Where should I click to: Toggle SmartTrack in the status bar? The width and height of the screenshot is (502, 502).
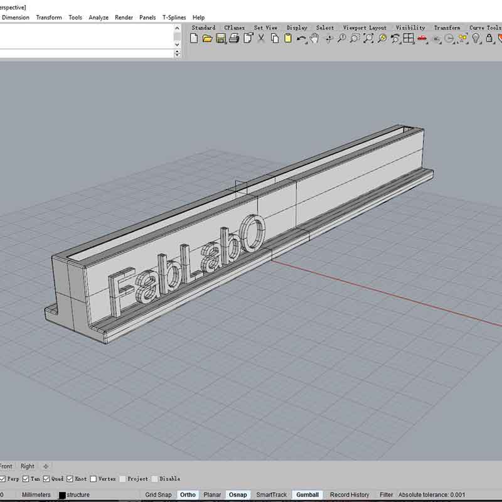point(272,494)
